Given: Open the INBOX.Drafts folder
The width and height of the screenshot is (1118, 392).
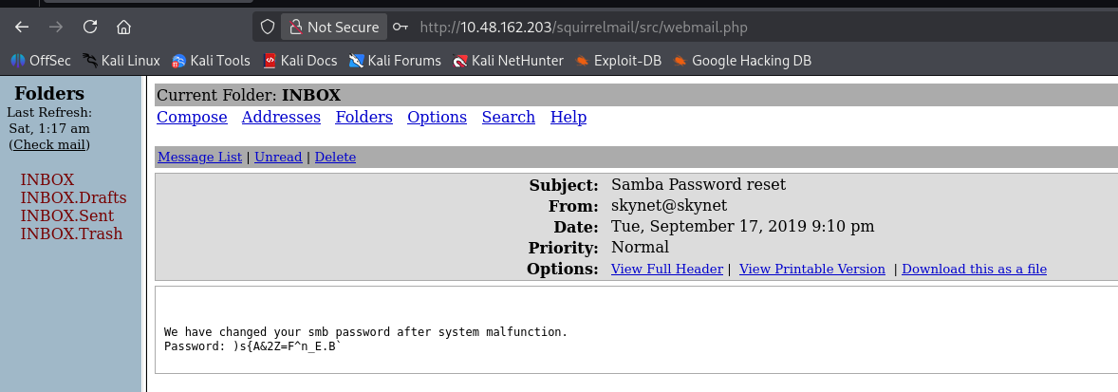Looking at the screenshot, I should click(x=73, y=197).
